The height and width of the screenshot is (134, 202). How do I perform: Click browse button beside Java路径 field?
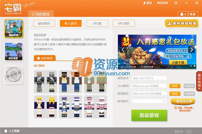(x=175, y=86)
